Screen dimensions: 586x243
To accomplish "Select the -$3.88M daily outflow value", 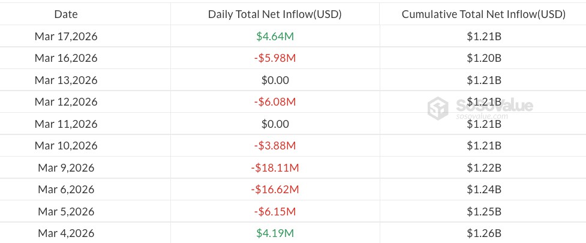I will (275, 146).
